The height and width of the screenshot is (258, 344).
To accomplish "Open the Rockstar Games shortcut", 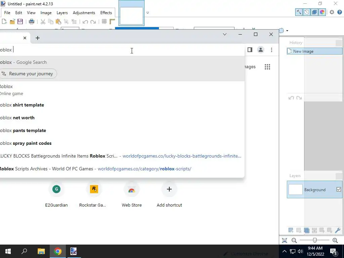I will [x=94, y=195].
